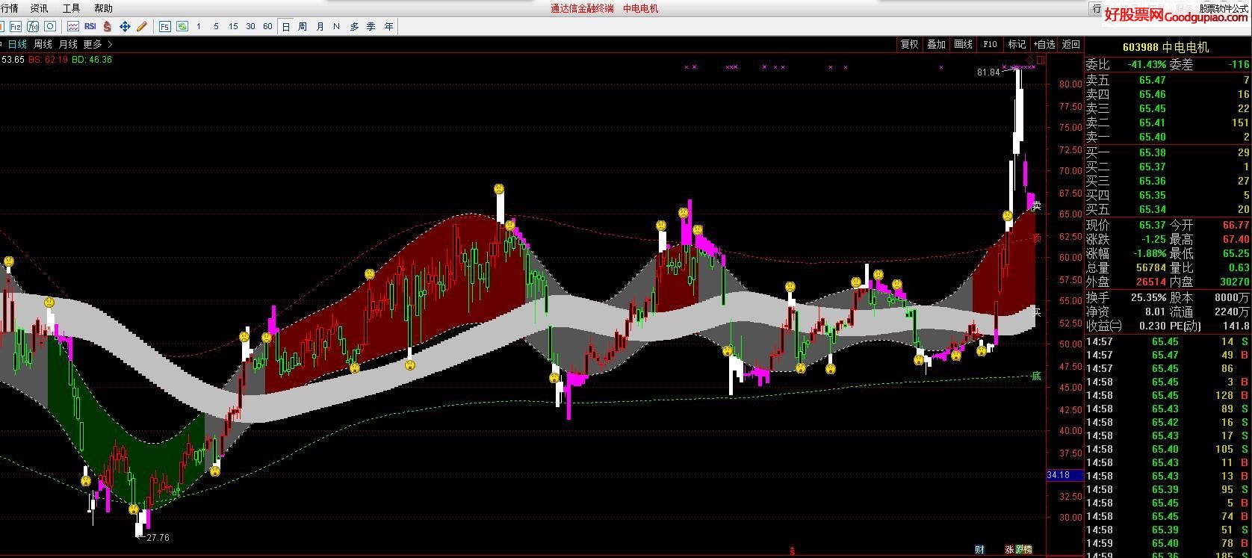Open the f(x) formula manager icon
Viewport: 1252px width, 558px height.
point(33,26)
